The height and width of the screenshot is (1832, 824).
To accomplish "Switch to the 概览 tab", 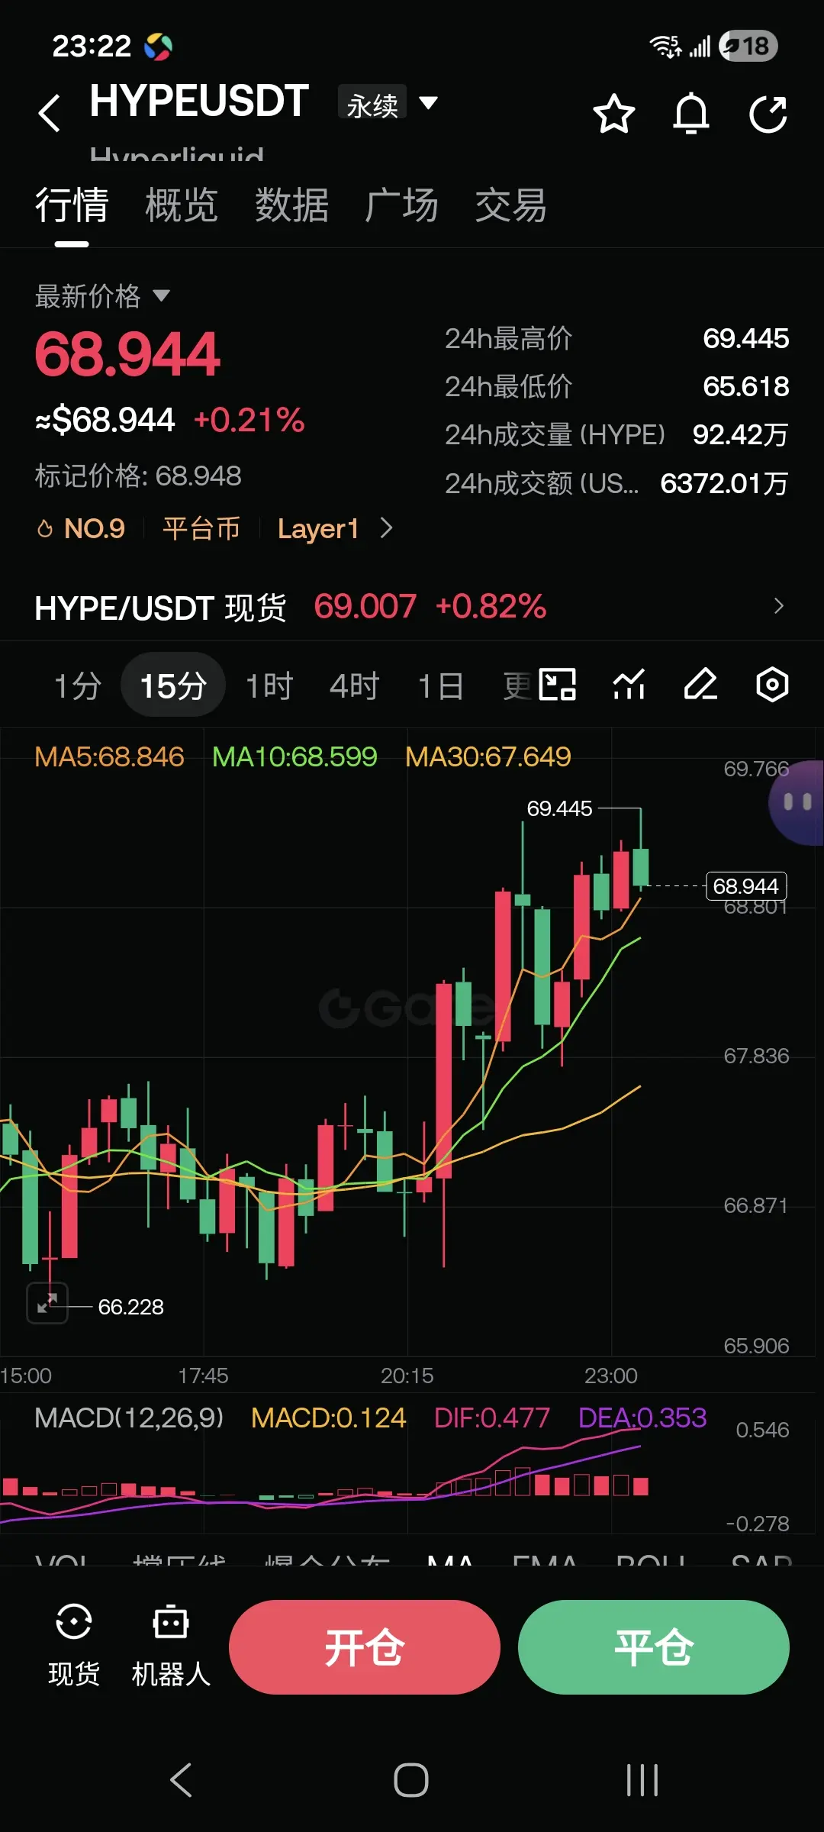I will click(182, 205).
